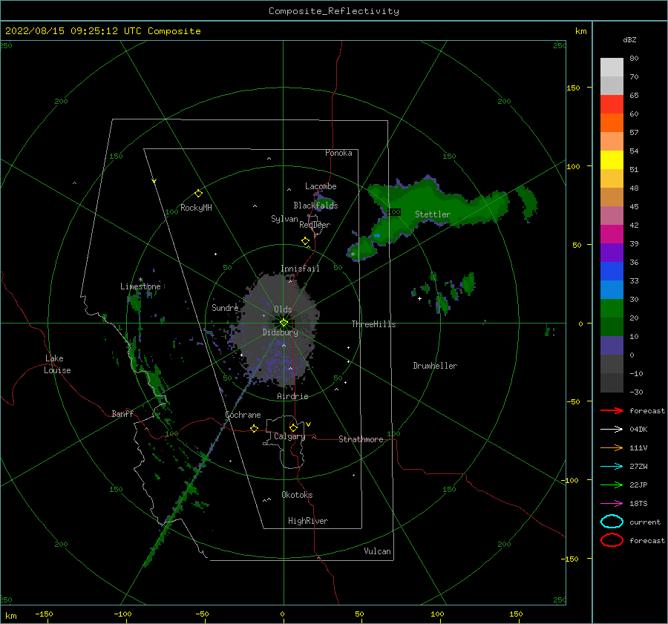Click the Lake Louise label

coord(57,364)
